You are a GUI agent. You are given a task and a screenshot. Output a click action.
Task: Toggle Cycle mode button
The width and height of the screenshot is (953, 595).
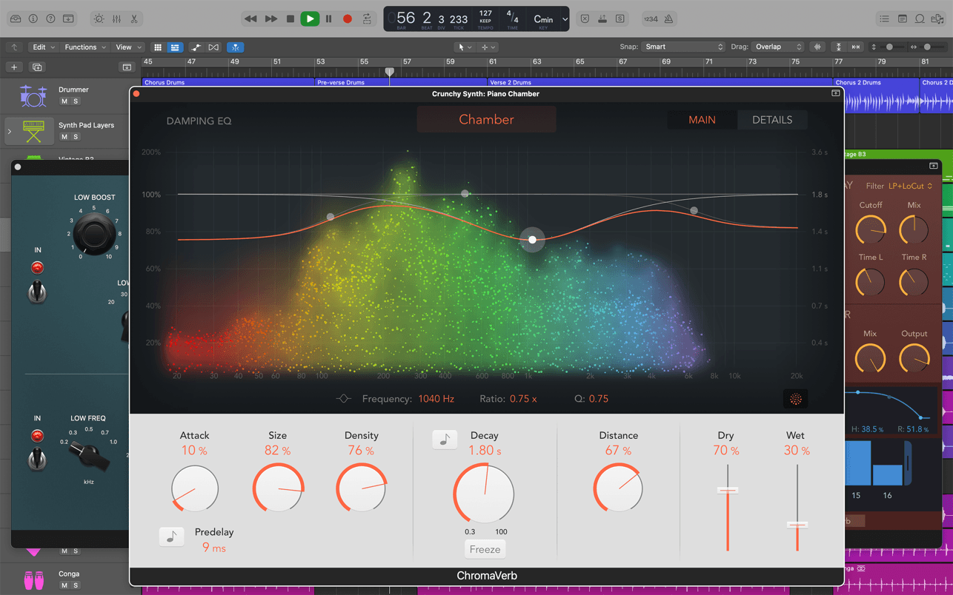click(x=367, y=19)
